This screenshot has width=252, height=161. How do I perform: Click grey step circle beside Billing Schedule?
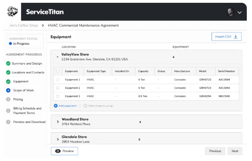click(x=8, y=111)
